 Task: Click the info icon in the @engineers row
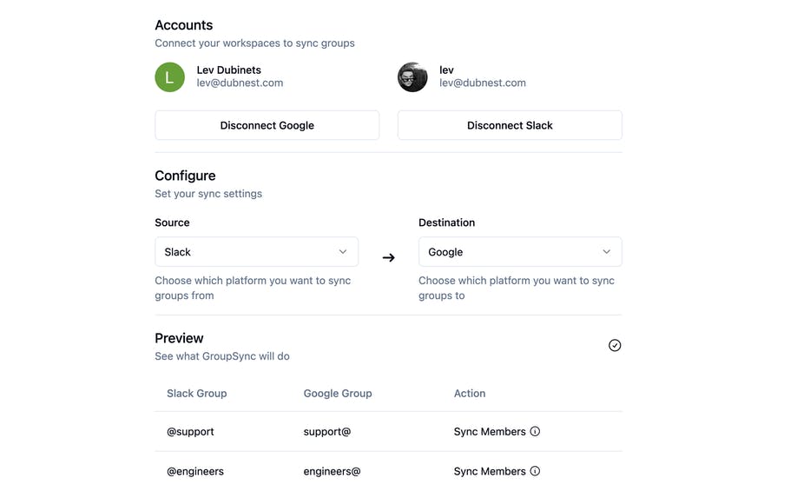535,471
